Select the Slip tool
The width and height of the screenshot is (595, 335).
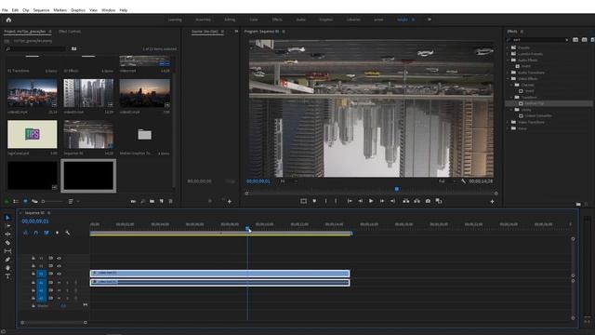click(x=7, y=250)
